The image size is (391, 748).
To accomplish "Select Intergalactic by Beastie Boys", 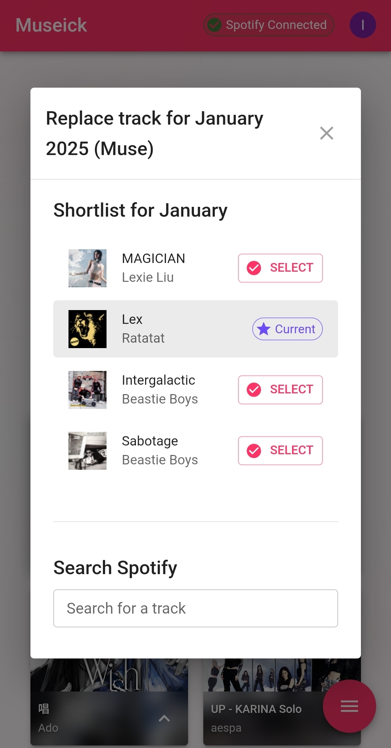I will click(x=280, y=390).
